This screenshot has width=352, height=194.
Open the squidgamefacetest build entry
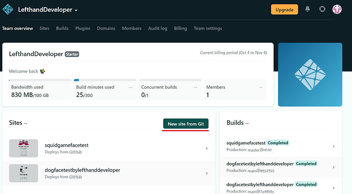281,146
